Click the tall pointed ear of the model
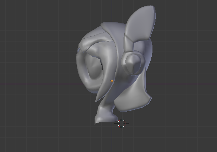 point(141,23)
